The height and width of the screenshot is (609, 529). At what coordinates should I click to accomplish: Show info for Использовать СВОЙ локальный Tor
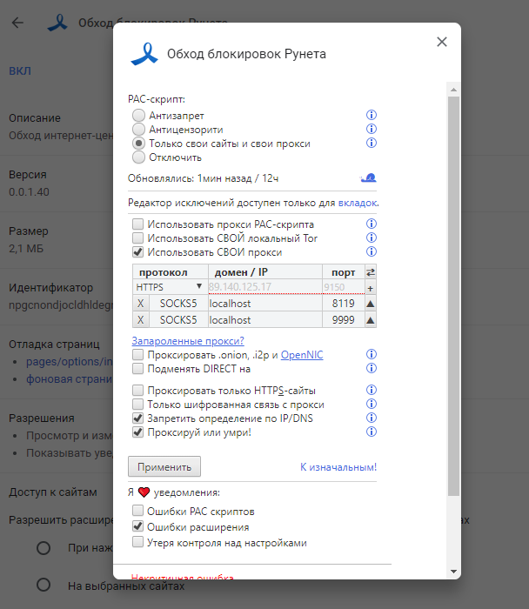(x=372, y=238)
